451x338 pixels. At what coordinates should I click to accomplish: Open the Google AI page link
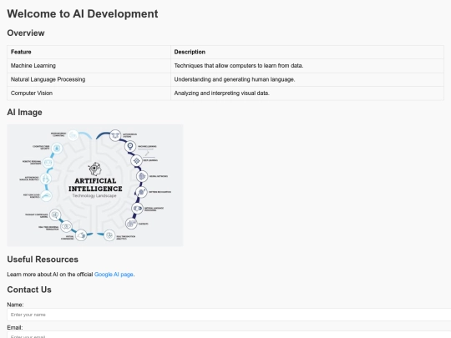tap(114, 275)
